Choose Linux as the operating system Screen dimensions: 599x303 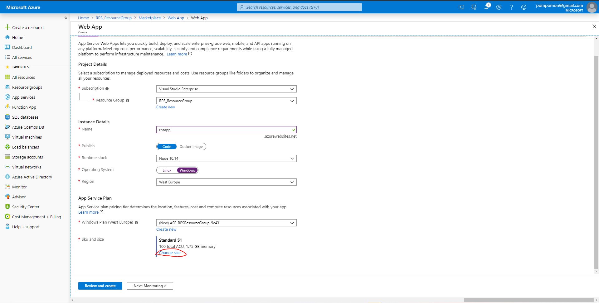[x=167, y=170]
